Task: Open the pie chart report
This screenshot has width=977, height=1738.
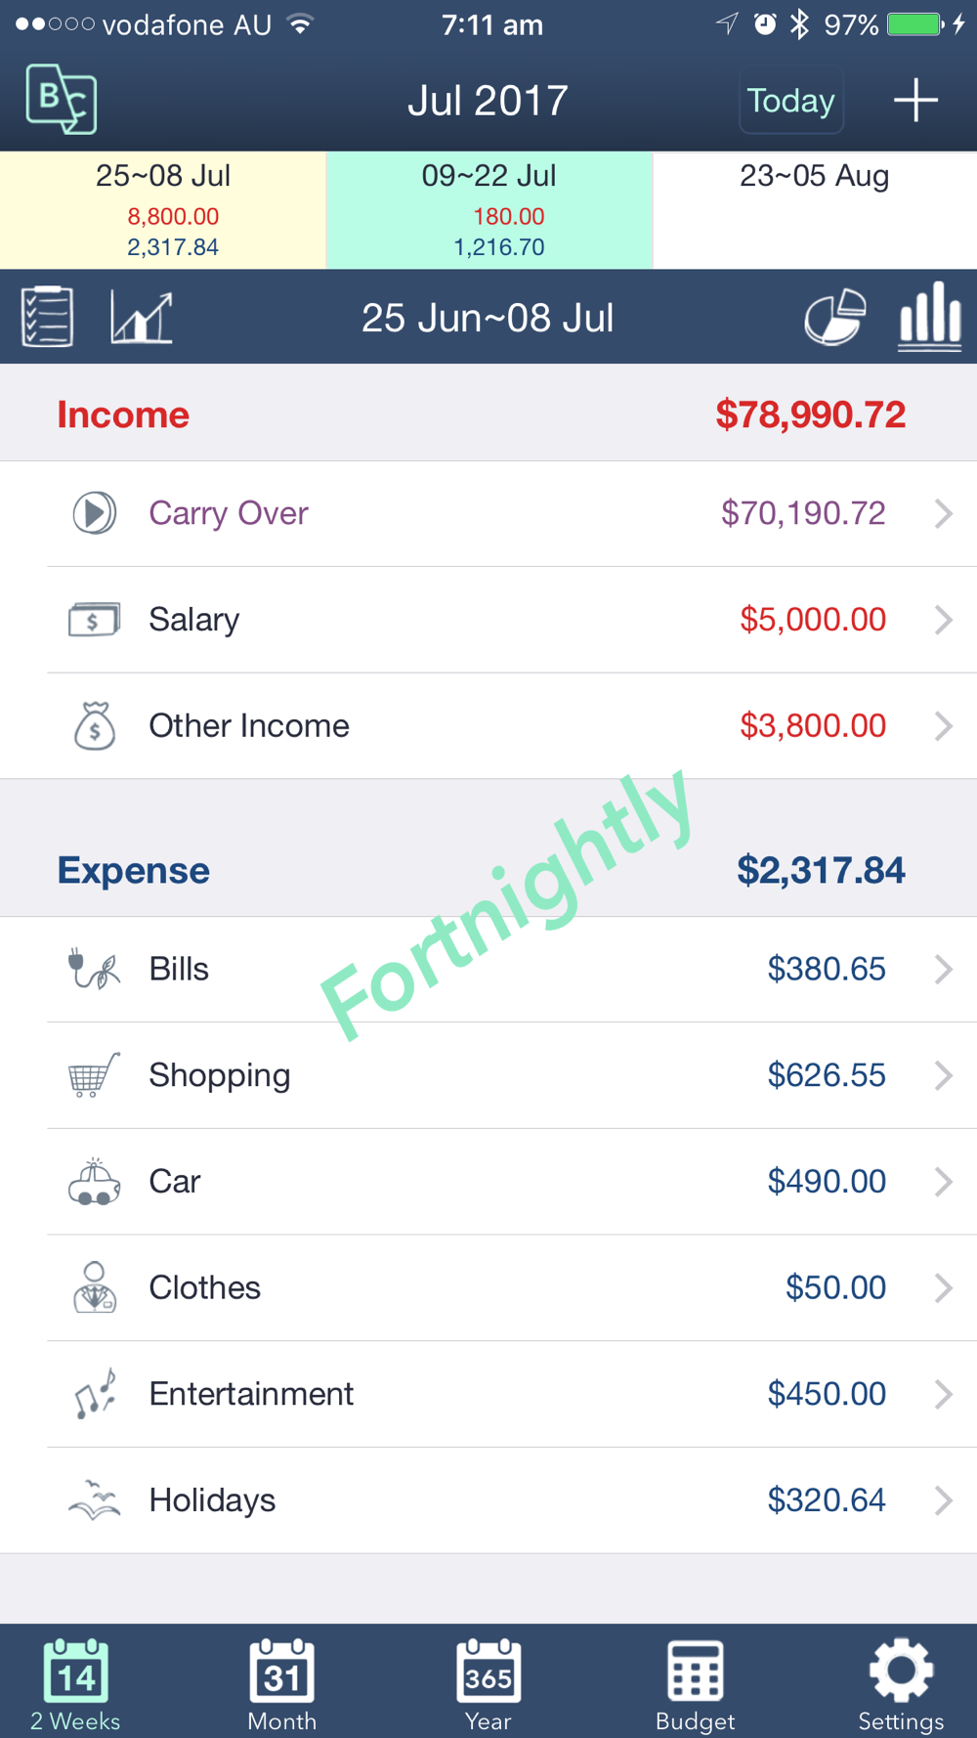Action: click(x=835, y=317)
